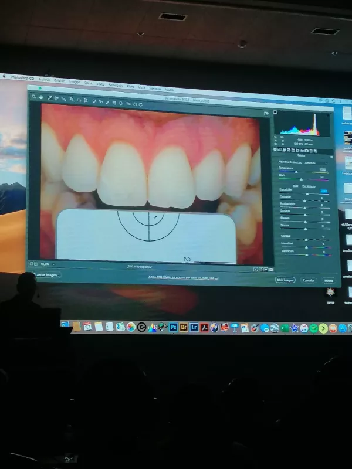The width and height of the screenshot is (352, 469).
Task: Open the Básico panel options menu
Action: (332, 156)
